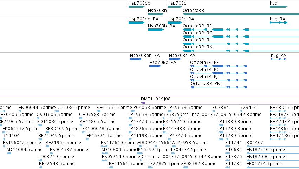299x169 pixels.
Task: Click EST AT25953.5prime
Action: tap(174, 146)
